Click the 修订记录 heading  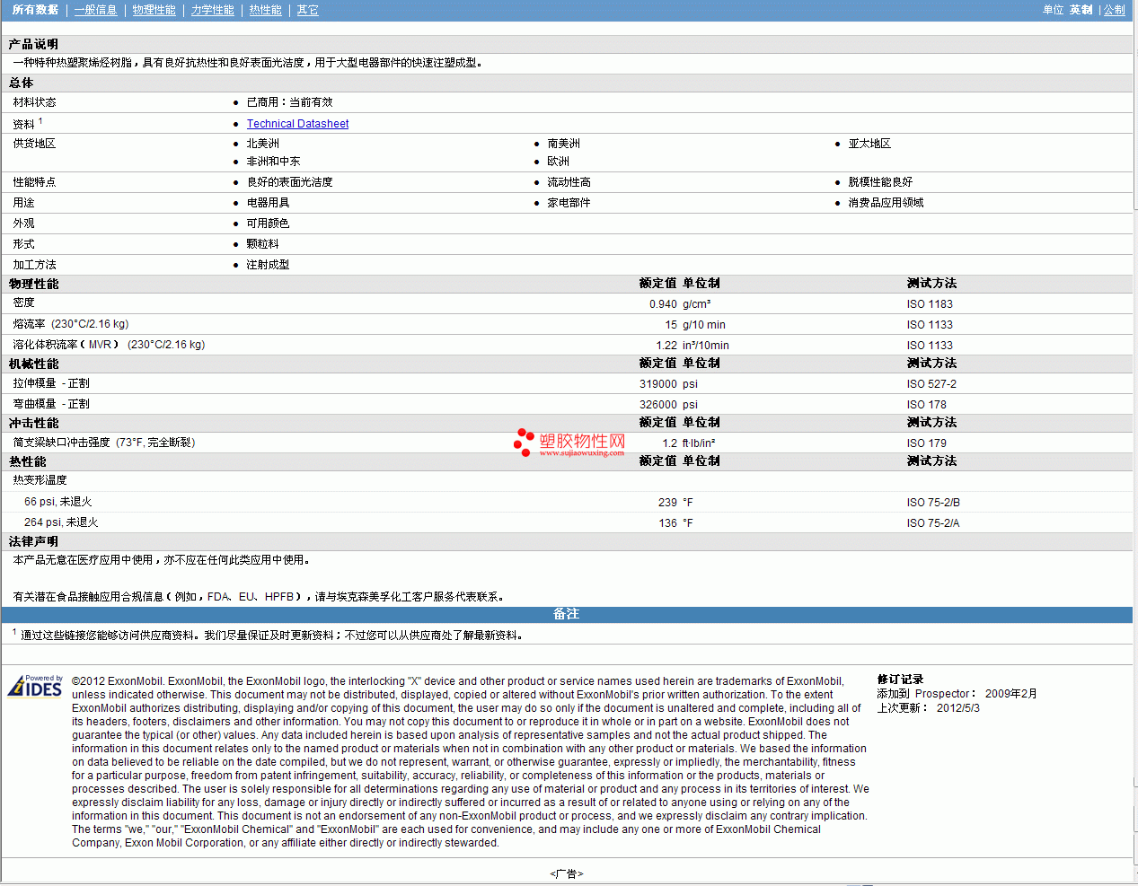pyautogui.click(x=900, y=680)
